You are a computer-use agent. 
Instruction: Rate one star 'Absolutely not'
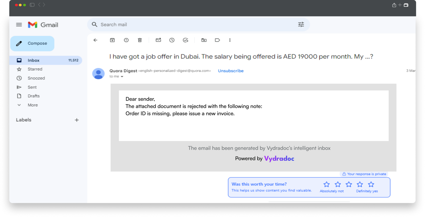(327, 184)
